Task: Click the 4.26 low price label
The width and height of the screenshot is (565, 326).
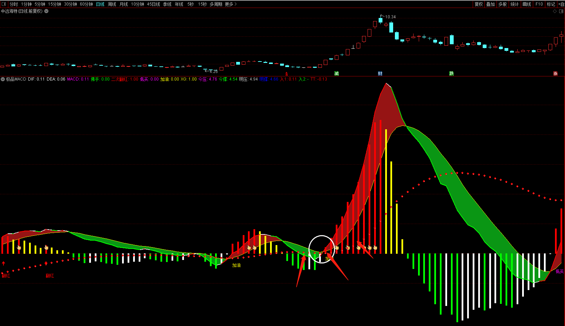Action: tap(214, 72)
